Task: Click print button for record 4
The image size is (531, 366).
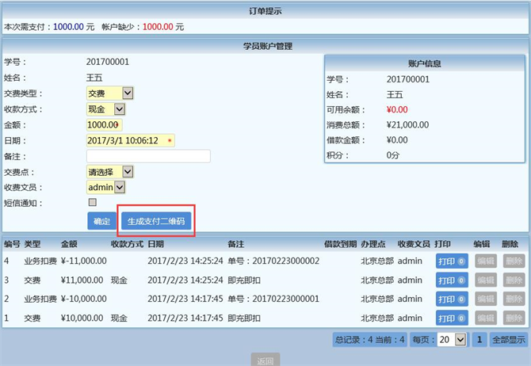Action: point(451,261)
